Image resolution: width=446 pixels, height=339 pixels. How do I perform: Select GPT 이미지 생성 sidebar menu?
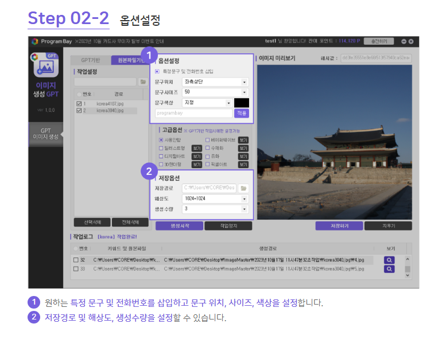point(45,134)
